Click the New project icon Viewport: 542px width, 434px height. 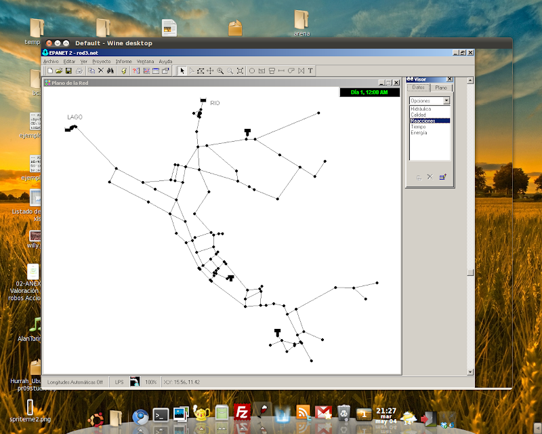pyautogui.click(x=49, y=71)
